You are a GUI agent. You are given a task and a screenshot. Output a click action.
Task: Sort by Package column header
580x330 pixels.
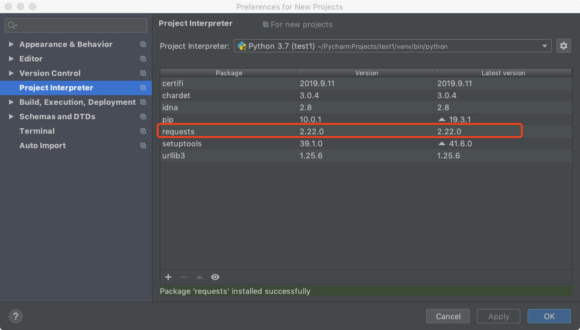pyautogui.click(x=229, y=73)
